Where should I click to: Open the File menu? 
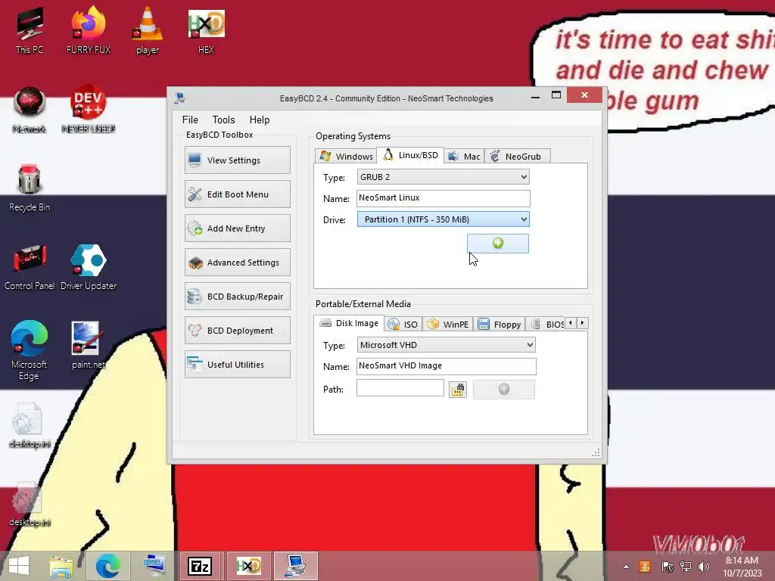190,120
